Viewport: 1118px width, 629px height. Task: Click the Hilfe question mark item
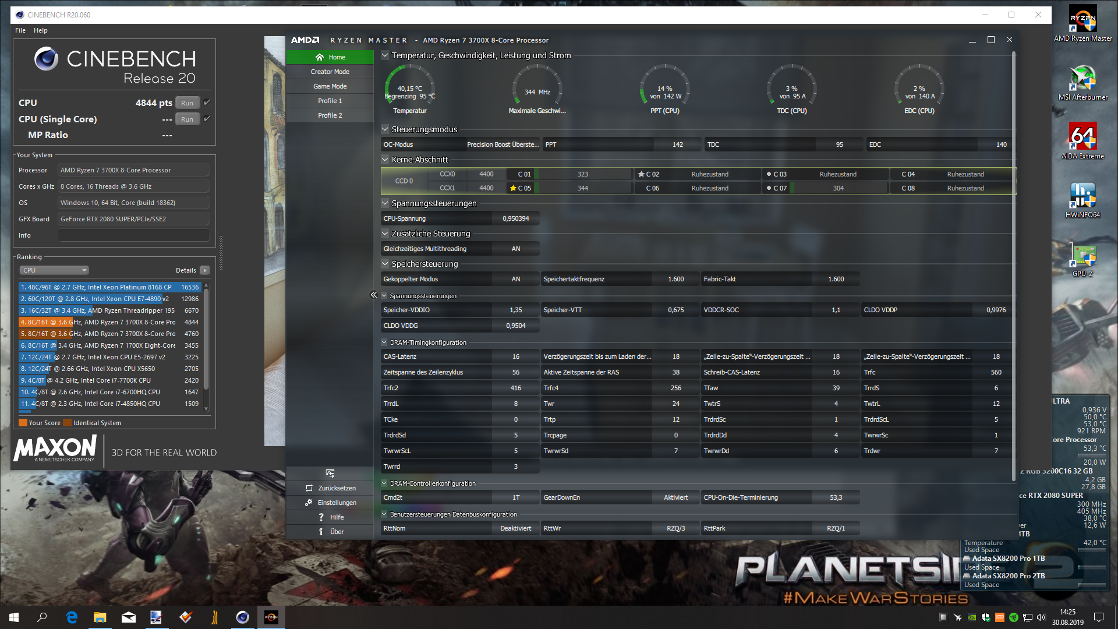pos(321,517)
